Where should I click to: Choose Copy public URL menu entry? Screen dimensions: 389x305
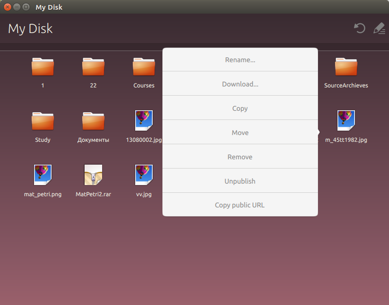(x=240, y=205)
